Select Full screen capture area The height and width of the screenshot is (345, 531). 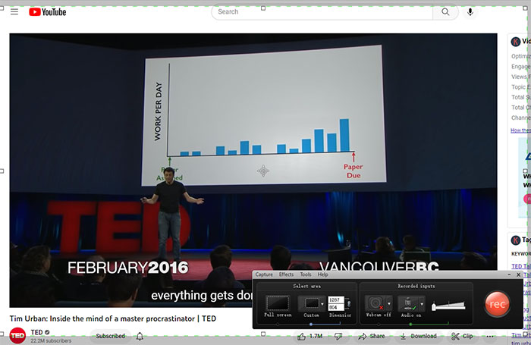tap(278, 306)
